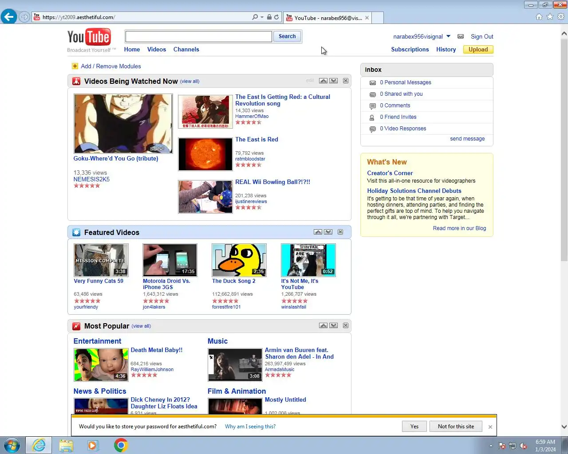Open Windows Media Player from the taskbar
The image size is (568, 454).
(93, 445)
